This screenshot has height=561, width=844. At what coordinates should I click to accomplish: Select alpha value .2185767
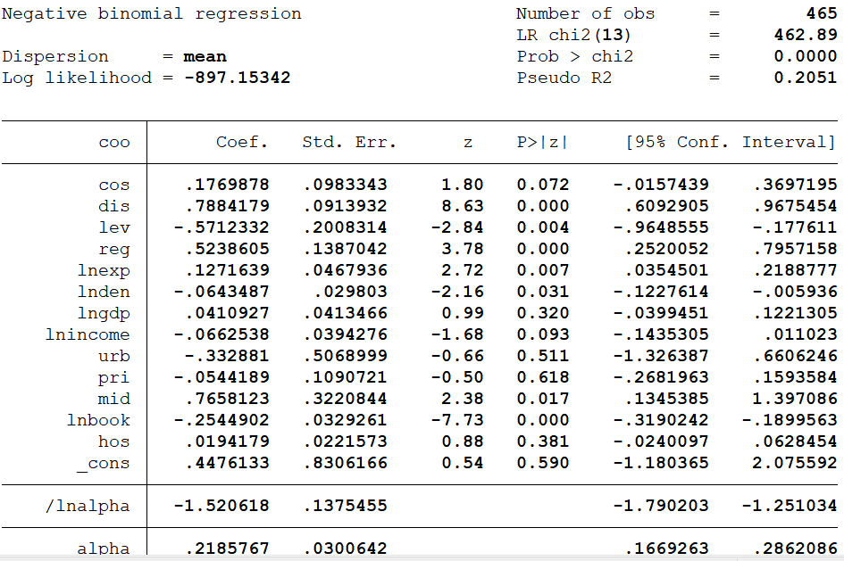(227, 549)
